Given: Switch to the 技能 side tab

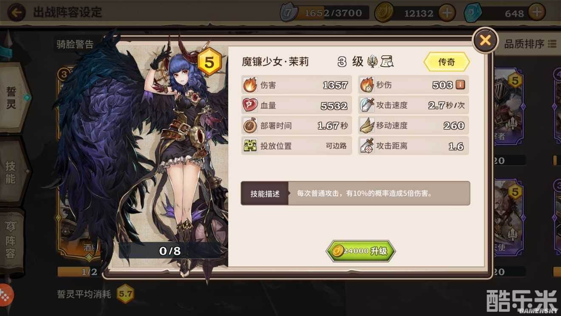Looking at the screenshot, I should (x=11, y=172).
